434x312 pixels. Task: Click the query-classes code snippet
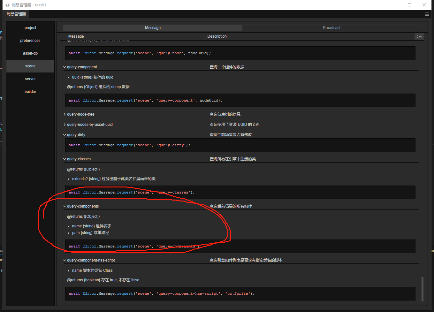pyautogui.click(x=240, y=192)
